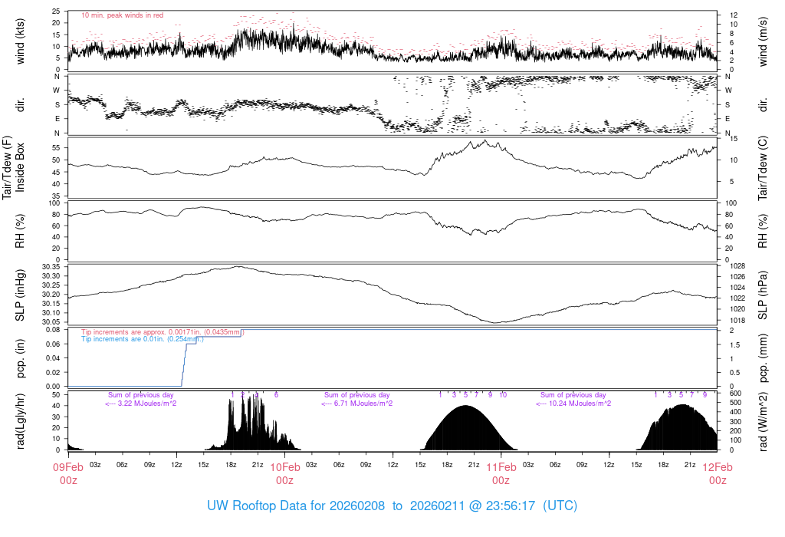Viewport: 785px width, 537px height.
Task: Click the 'Tair/Tdew (C)' axis label
Action: (x=763, y=167)
